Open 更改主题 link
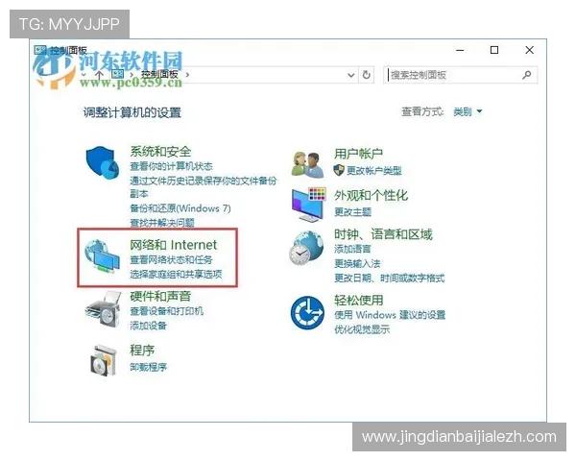 (352, 212)
